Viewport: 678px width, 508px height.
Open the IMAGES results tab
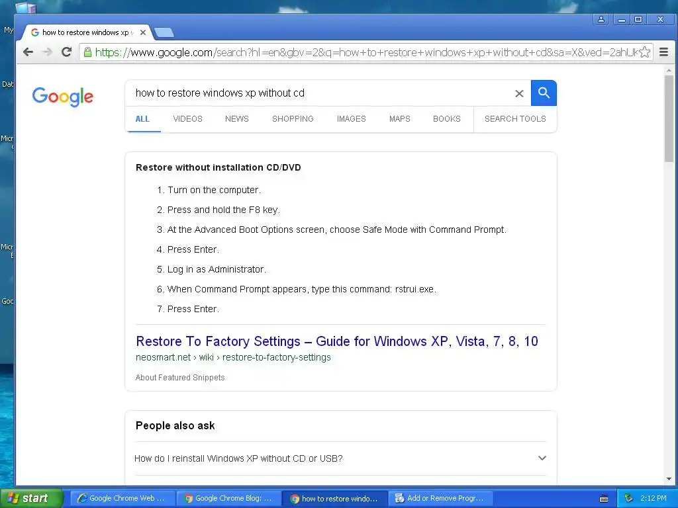click(x=352, y=119)
